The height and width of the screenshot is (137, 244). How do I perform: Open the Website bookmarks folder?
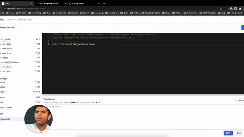[73, 13]
